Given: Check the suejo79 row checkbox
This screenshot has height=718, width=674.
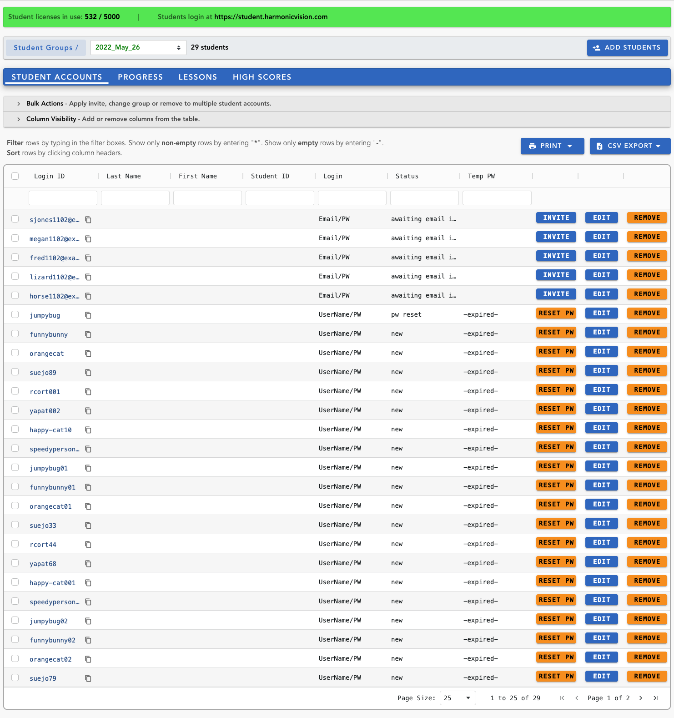Looking at the screenshot, I should coord(15,678).
